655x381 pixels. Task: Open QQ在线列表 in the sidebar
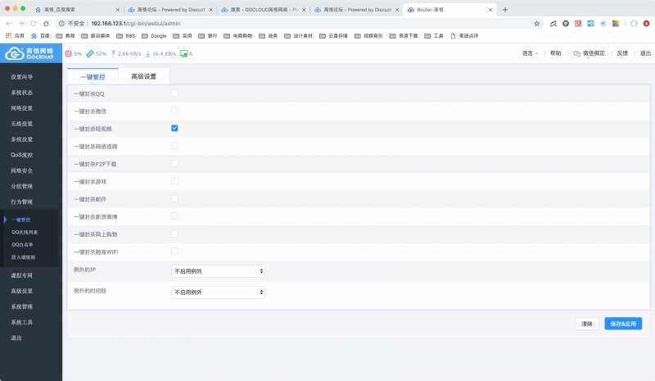click(x=25, y=232)
